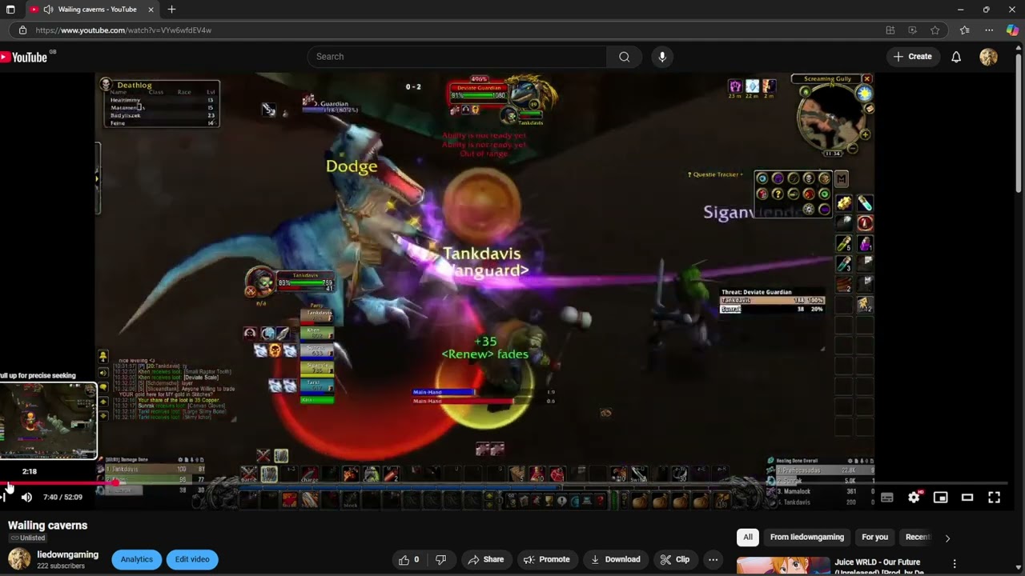
Task: Open liedowngaming channel avatar
Action: [19, 558]
